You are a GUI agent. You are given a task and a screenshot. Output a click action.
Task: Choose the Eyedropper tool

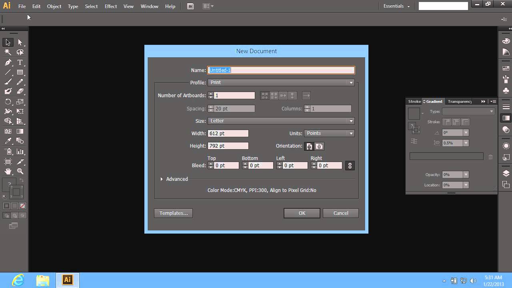[8, 141]
